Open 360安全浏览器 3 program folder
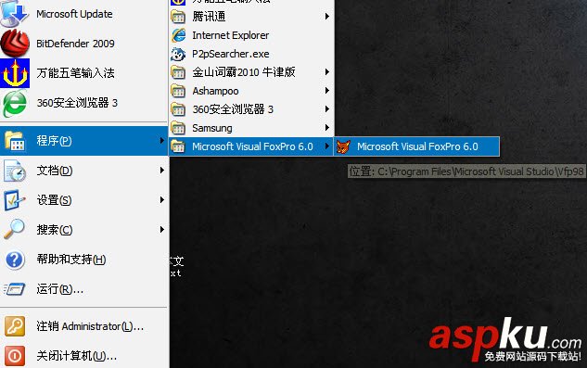This screenshot has width=587, height=368. pos(251,109)
